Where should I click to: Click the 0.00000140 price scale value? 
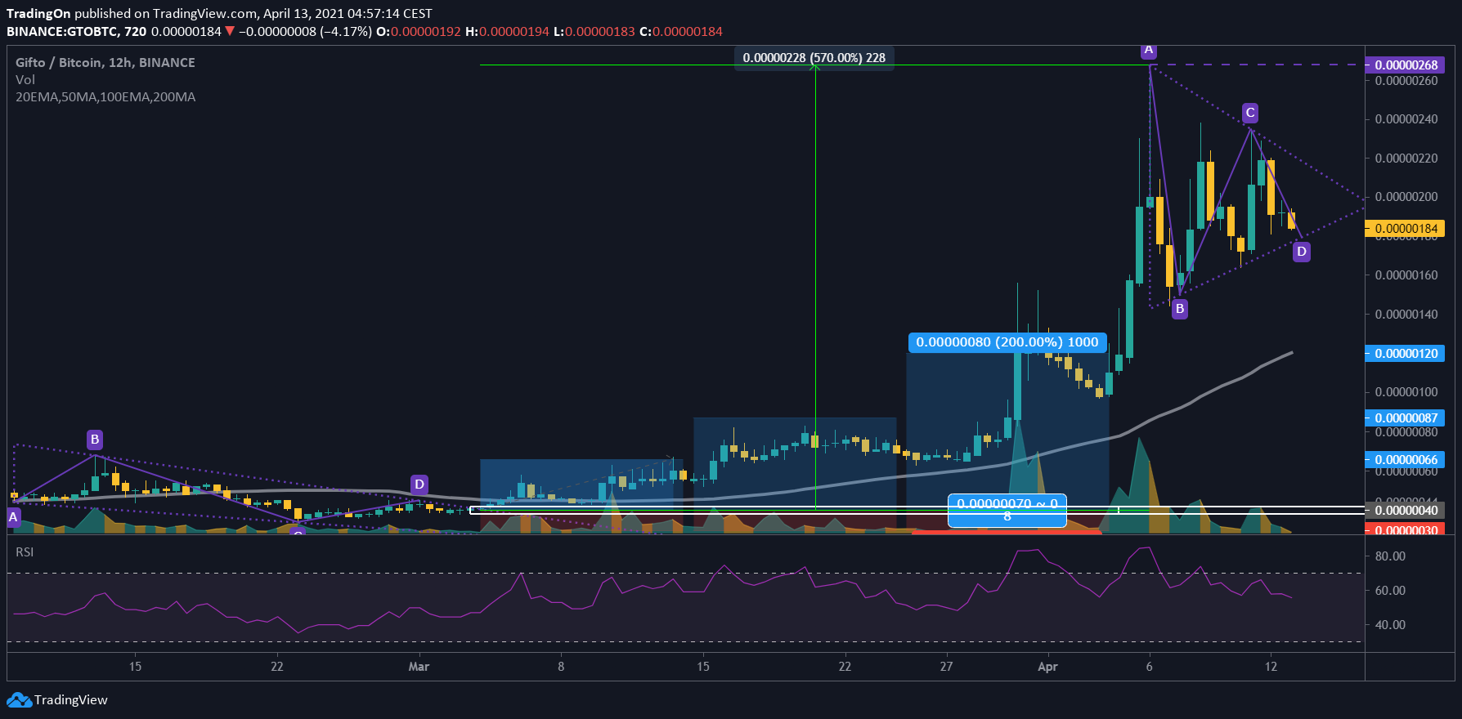pos(1406,315)
